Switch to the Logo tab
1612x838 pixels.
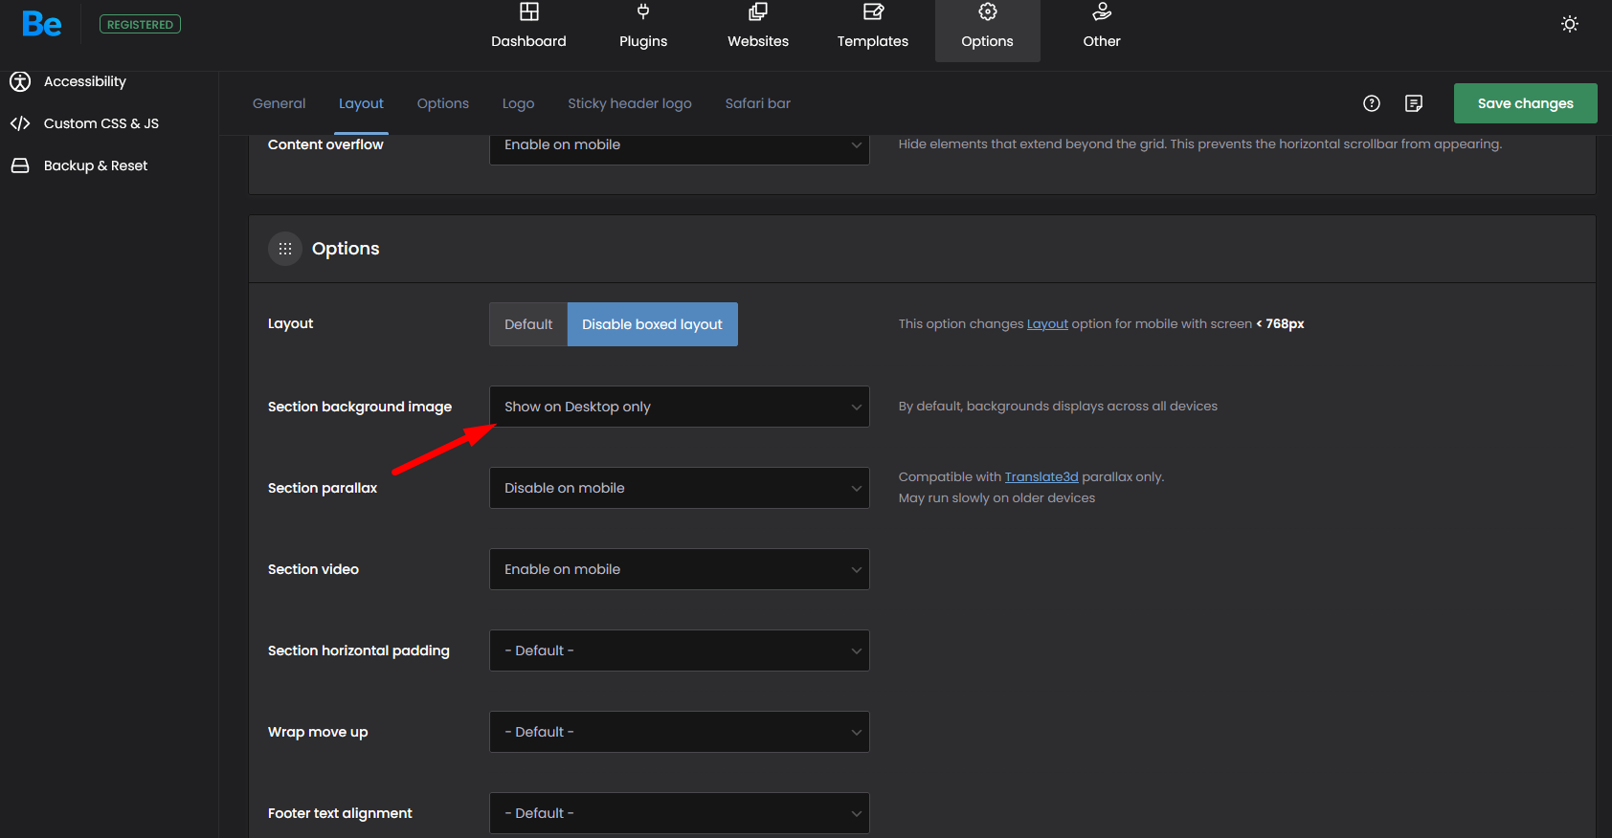[519, 103]
